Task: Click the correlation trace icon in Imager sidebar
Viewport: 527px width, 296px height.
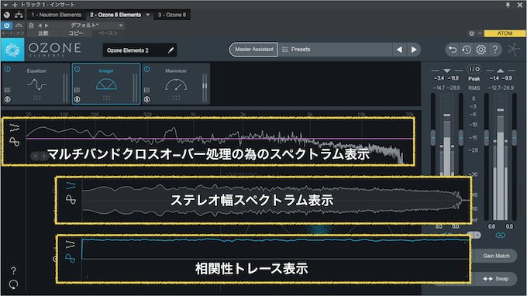Action: (x=15, y=142)
